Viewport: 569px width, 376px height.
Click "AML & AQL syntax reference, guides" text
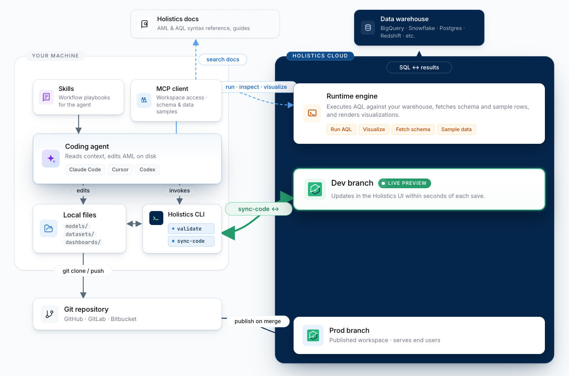(x=203, y=28)
